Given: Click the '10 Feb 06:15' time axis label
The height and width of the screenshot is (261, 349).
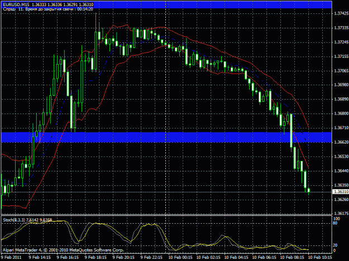Looking at the screenshot, I should click(x=264, y=257).
